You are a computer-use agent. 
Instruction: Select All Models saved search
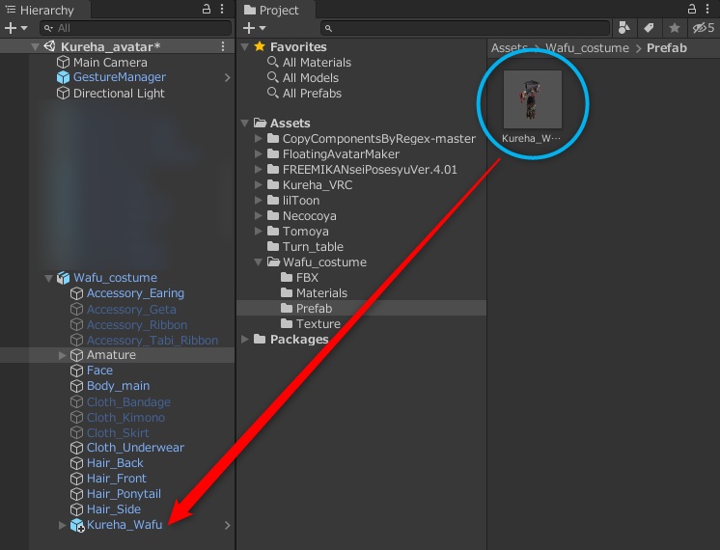coord(311,77)
